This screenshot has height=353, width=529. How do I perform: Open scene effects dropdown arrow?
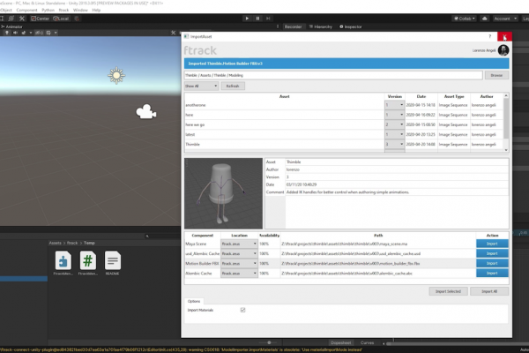[31, 33]
